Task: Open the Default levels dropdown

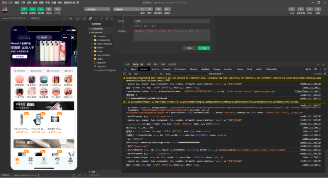Action: click(x=216, y=74)
